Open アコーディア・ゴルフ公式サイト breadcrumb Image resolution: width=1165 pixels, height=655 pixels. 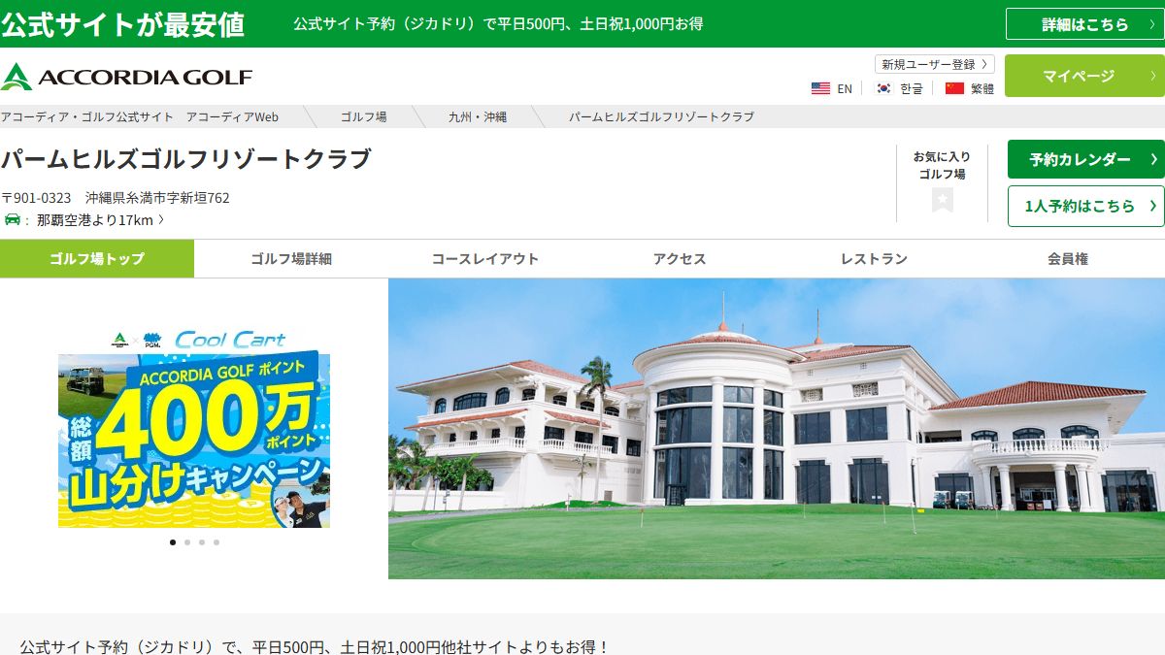[x=140, y=116]
